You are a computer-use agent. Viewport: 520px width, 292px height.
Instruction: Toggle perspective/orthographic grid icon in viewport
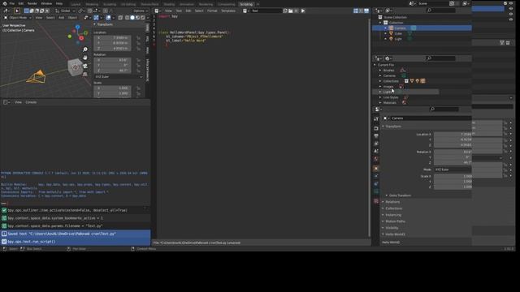(x=85, y=74)
